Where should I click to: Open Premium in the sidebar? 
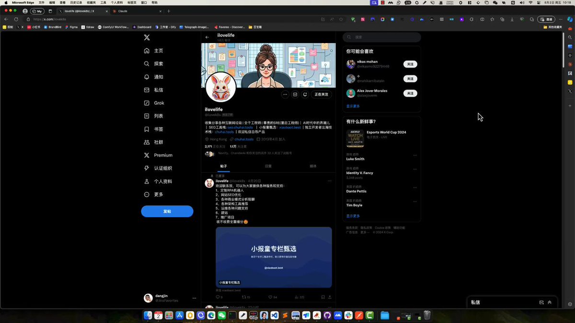tap(159, 155)
